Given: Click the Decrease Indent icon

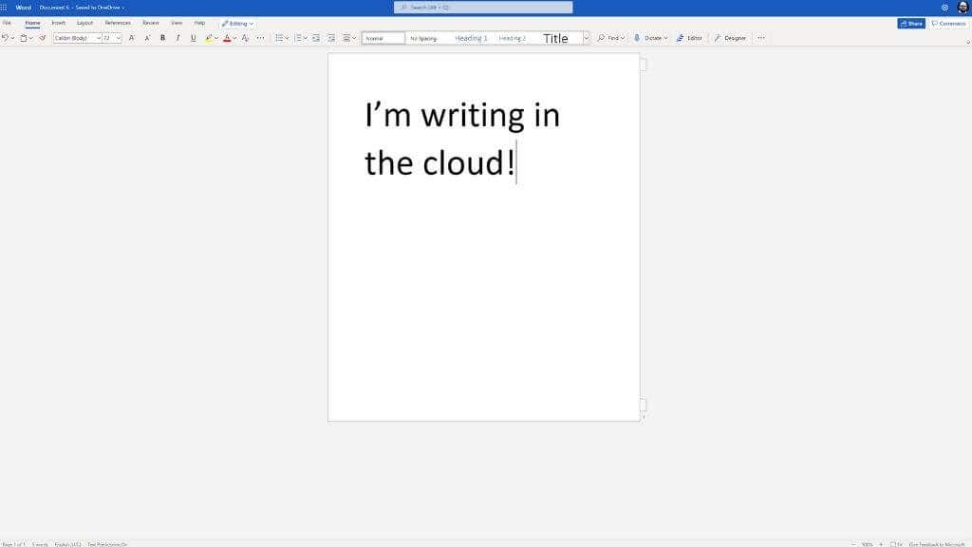Looking at the screenshot, I should click(316, 38).
